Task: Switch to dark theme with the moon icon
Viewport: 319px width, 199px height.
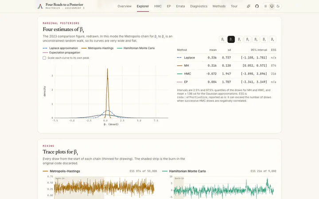Action: tap(278, 6)
